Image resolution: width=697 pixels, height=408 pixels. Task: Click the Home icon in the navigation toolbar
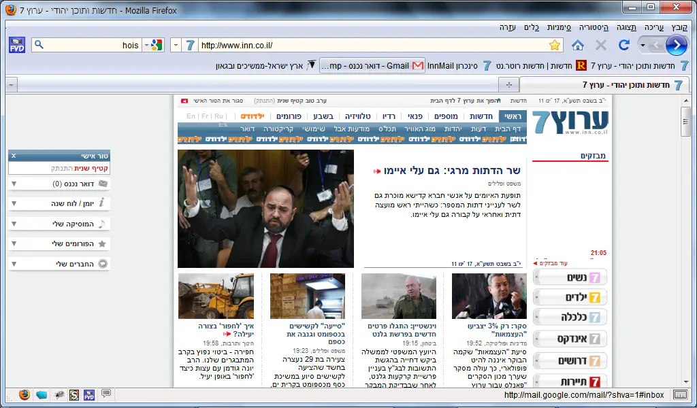[x=578, y=46]
